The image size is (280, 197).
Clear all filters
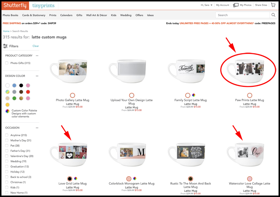35,46
